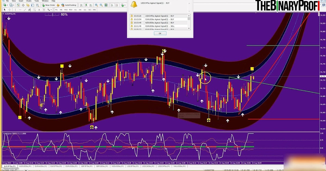This screenshot has width=326, height=171.
Task: Switch to the GBPJPYbo,M1 chart tab
Action: [x=87, y=166]
